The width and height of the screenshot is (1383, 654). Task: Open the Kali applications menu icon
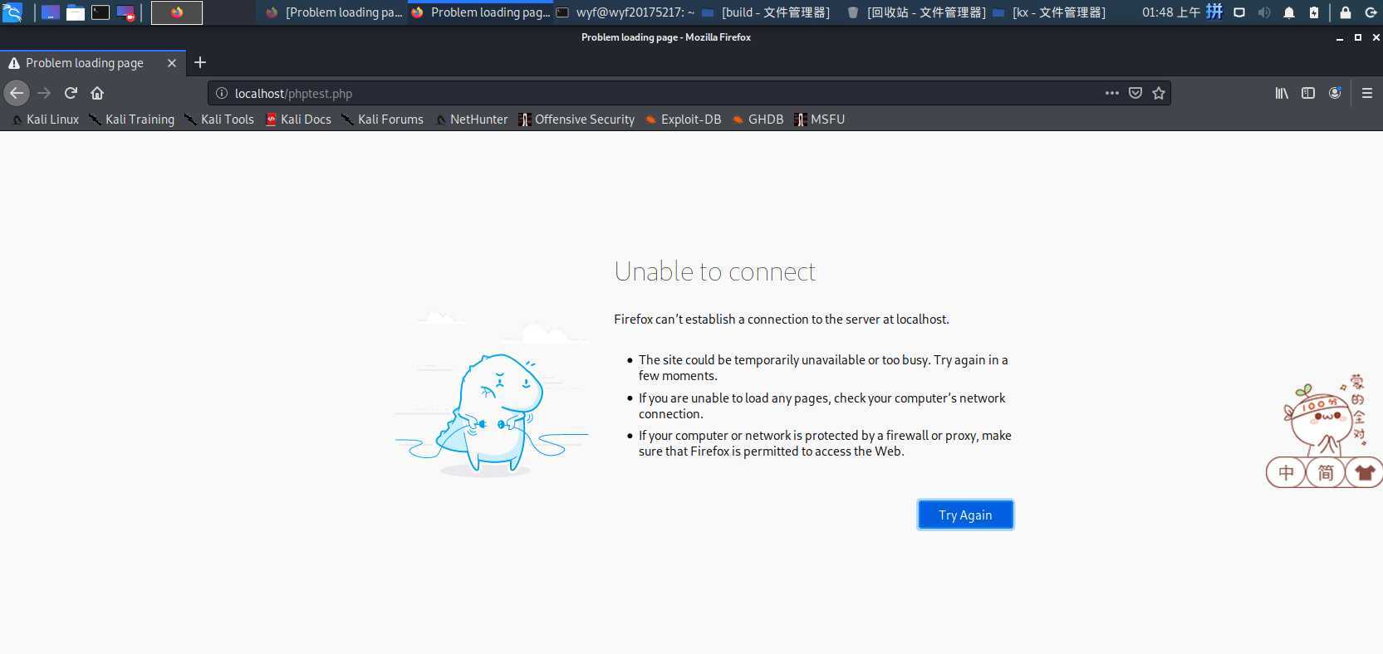click(x=12, y=12)
